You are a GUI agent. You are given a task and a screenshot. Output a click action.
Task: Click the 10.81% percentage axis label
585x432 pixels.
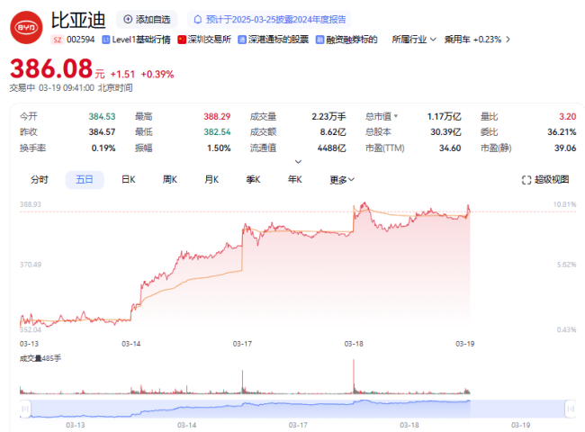[x=564, y=204]
